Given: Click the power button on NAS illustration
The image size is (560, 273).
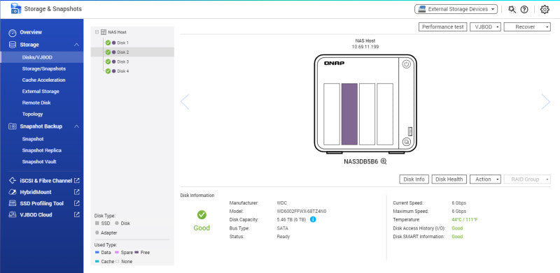Looking at the screenshot, I should click(407, 64).
